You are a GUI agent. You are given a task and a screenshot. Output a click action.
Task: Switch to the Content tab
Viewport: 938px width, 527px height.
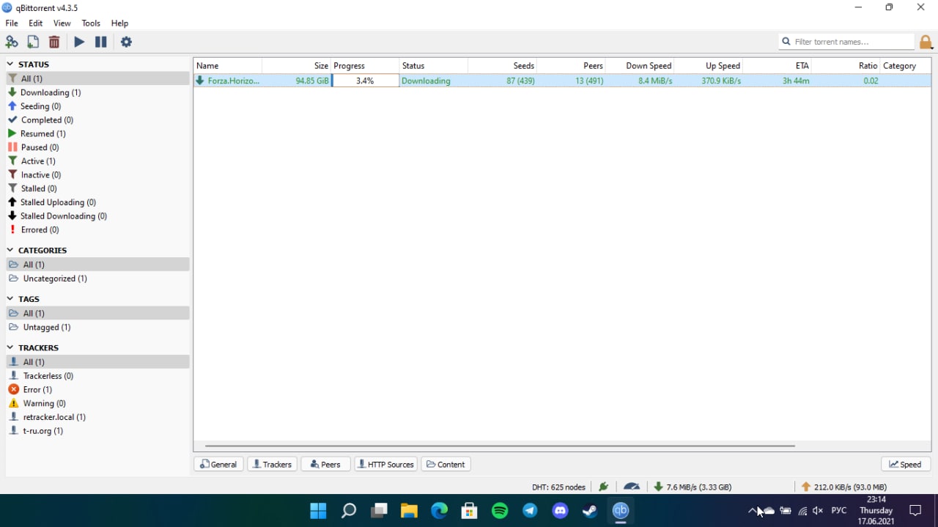pos(446,464)
